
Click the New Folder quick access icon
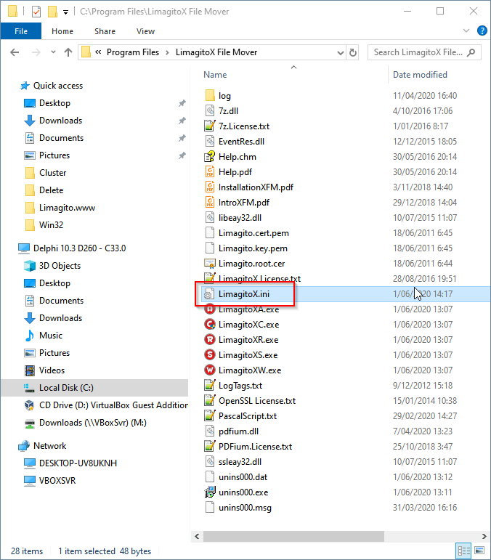tap(52, 12)
